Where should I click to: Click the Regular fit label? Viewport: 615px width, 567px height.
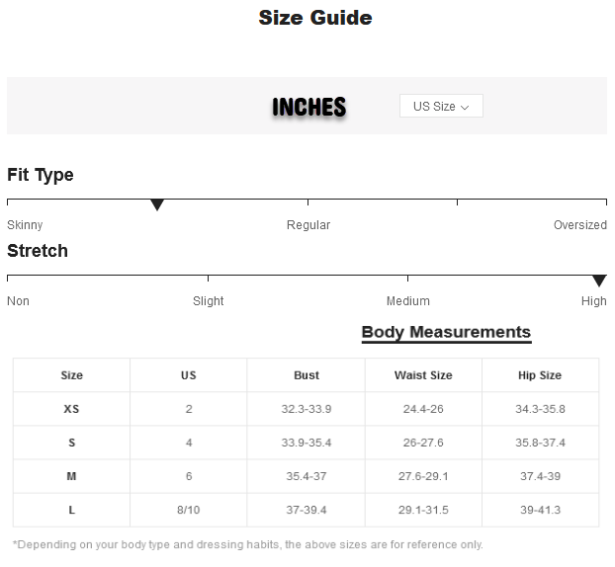pyautogui.click(x=308, y=225)
